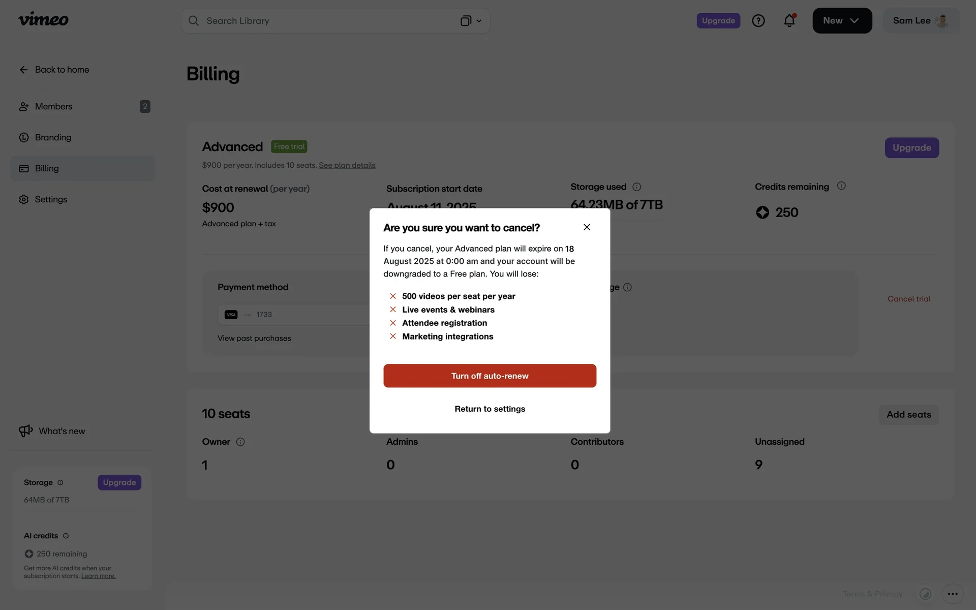Close the cancel confirmation dialog
The width and height of the screenshot is (976, 610).
click(x=587, y=227)
